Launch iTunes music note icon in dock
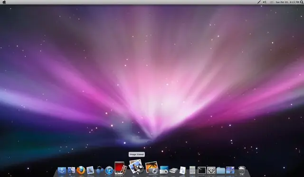Viewport: 304px width, 177px height. pos(109,170)
